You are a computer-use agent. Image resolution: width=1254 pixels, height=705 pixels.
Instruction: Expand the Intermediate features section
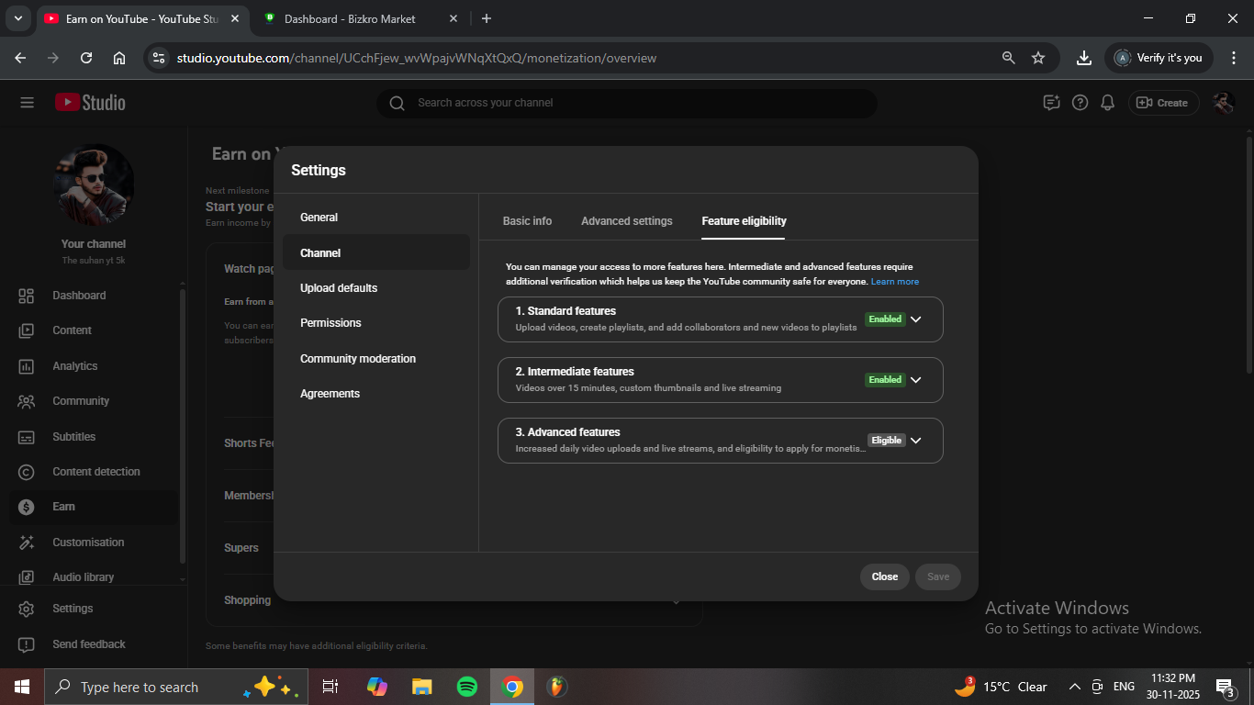coord(914,380)
